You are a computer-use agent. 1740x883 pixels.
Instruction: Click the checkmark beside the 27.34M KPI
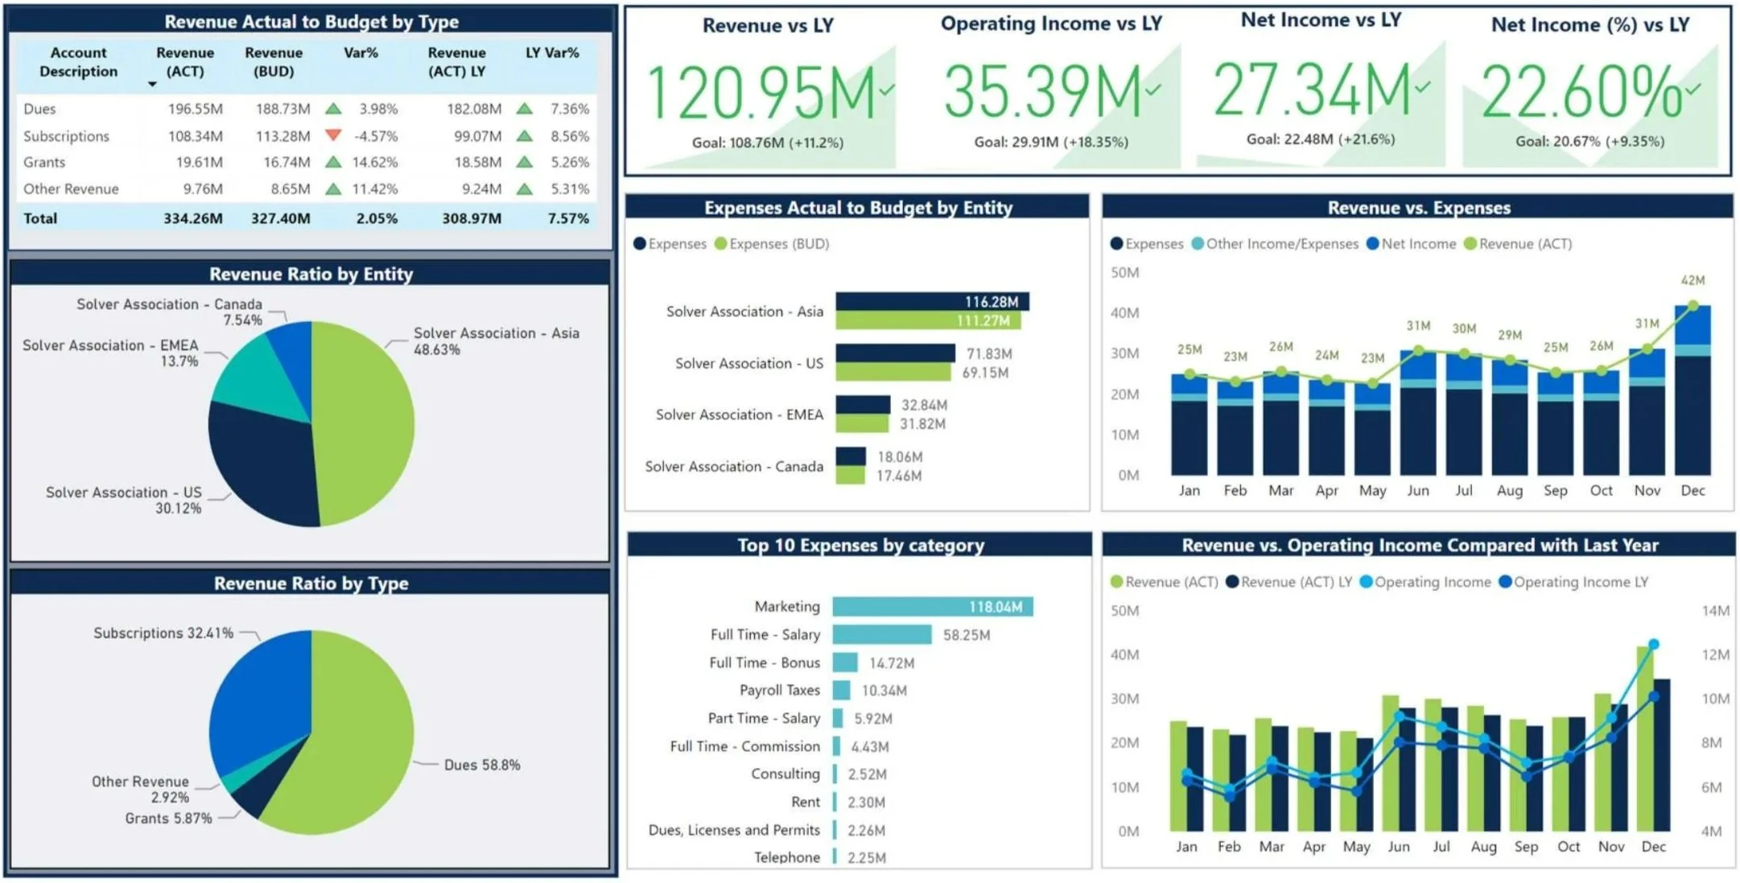pyautogui.click(x=1423, y=86)
